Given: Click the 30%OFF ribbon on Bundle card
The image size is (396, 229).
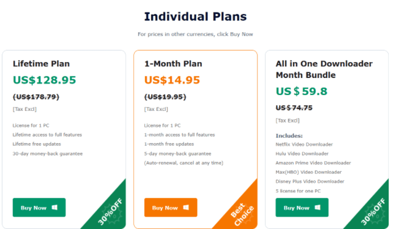Looking at the screenshot, I should [373, 211].
